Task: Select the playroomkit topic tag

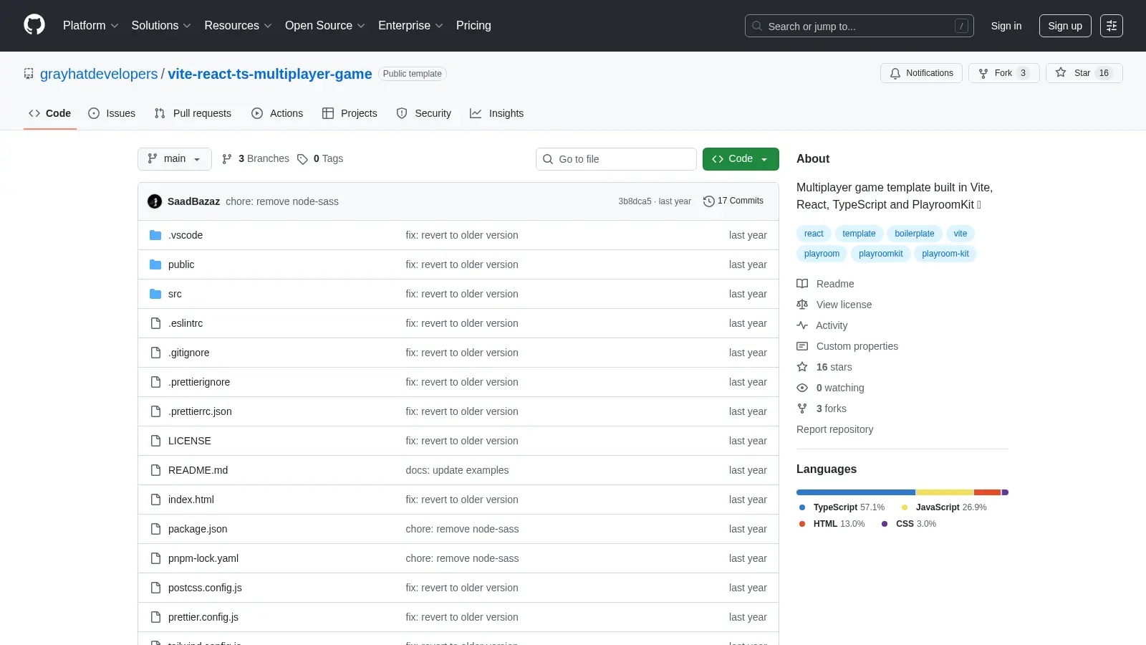Action: pos(880,254)
